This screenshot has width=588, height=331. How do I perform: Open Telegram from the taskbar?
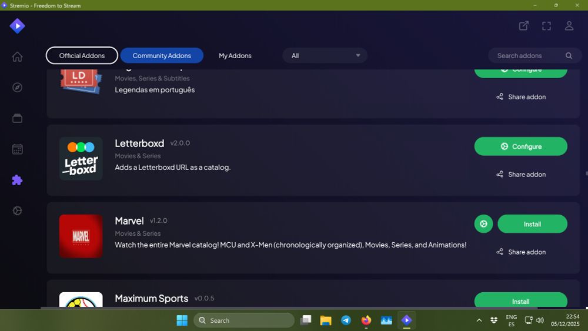click(346, 320)
